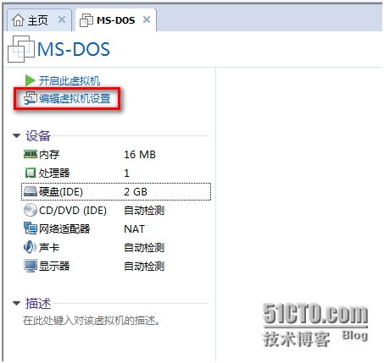The height and width of the screenshot is (363, 384).
Task: Click the 2 GB disk size value
Action: click(x=136, y=192)
